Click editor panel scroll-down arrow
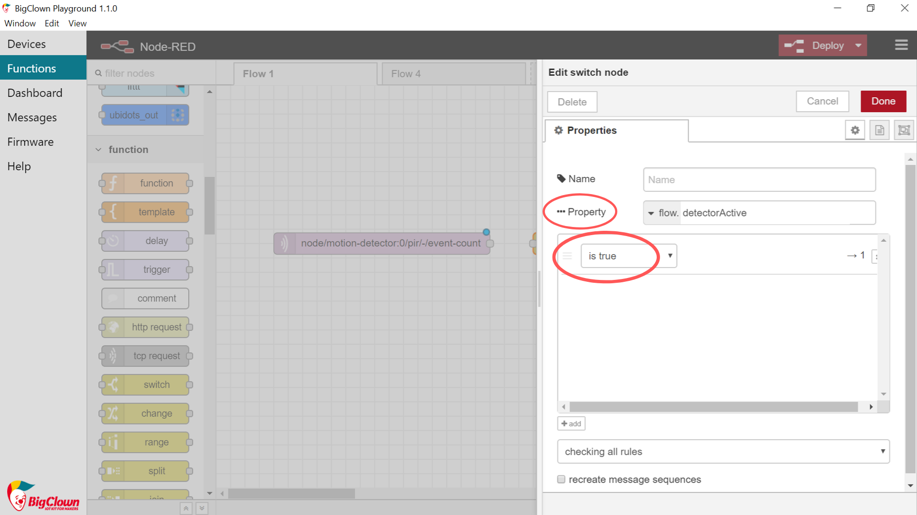The width and height of the screenshot is (917, 515). pos(910,486)
